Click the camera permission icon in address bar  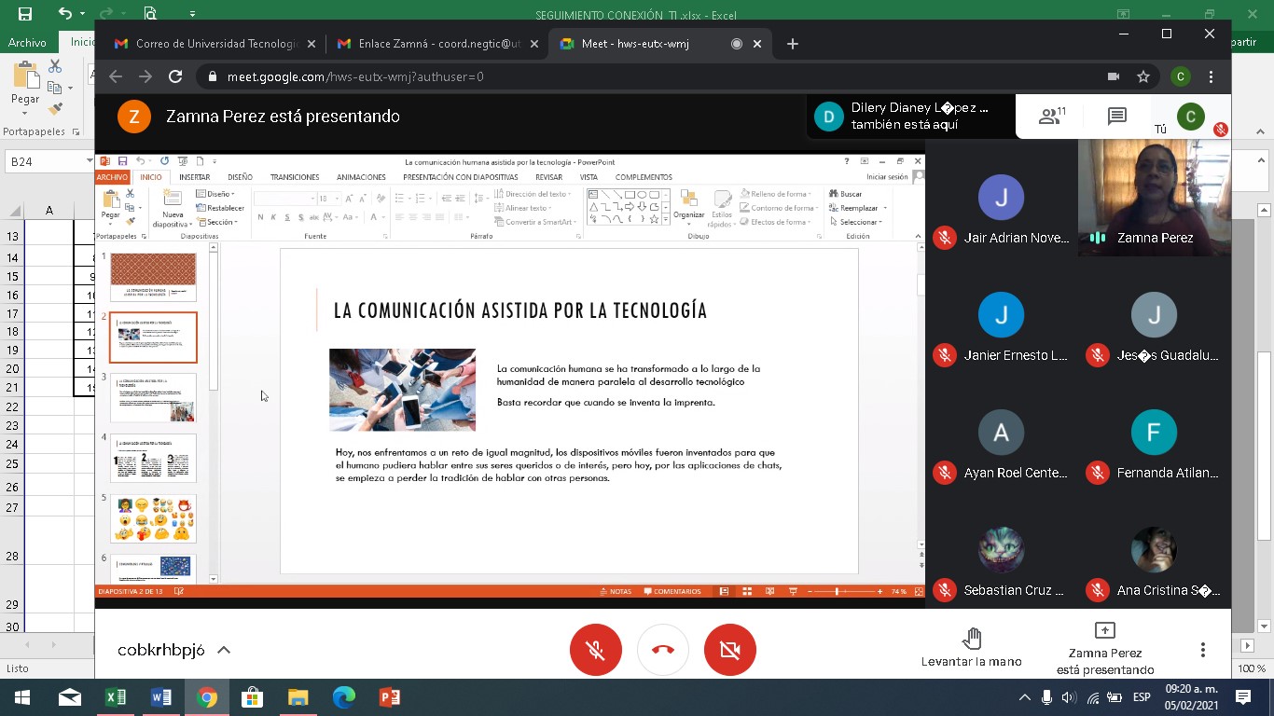[x=1113, y=77]
